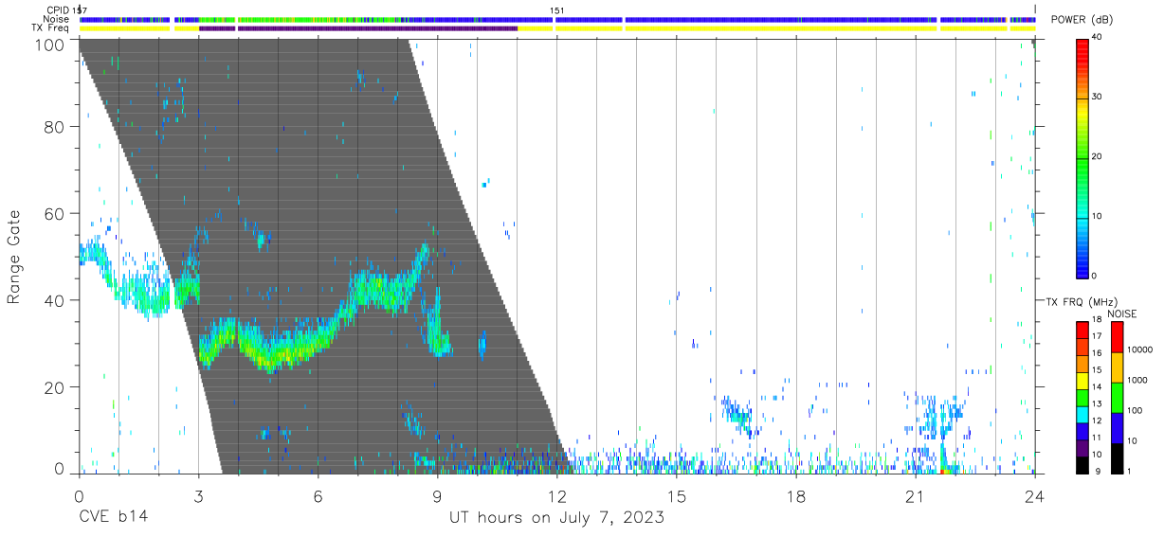1164x537 pixels.
Task: Click the CVE b14 radar beam label
Action: pyautogui.click(x=113, y=518)
